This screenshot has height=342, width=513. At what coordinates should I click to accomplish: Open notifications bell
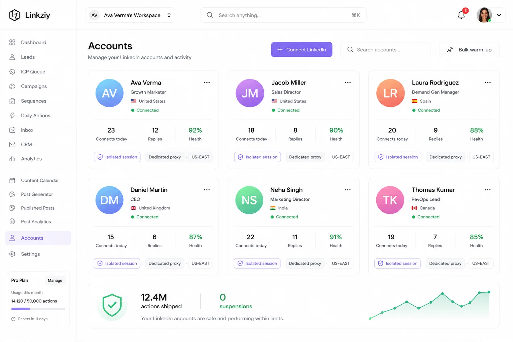click(461, 15)
